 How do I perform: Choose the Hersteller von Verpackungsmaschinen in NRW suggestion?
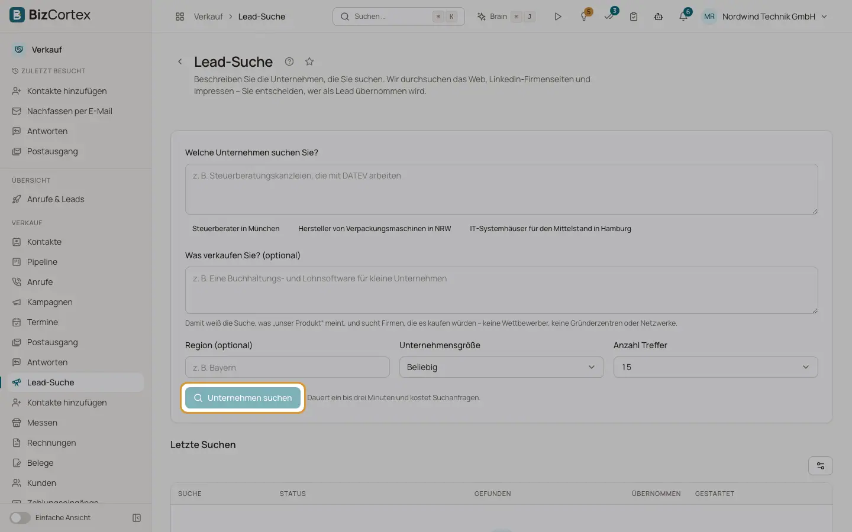coord(375,229)
